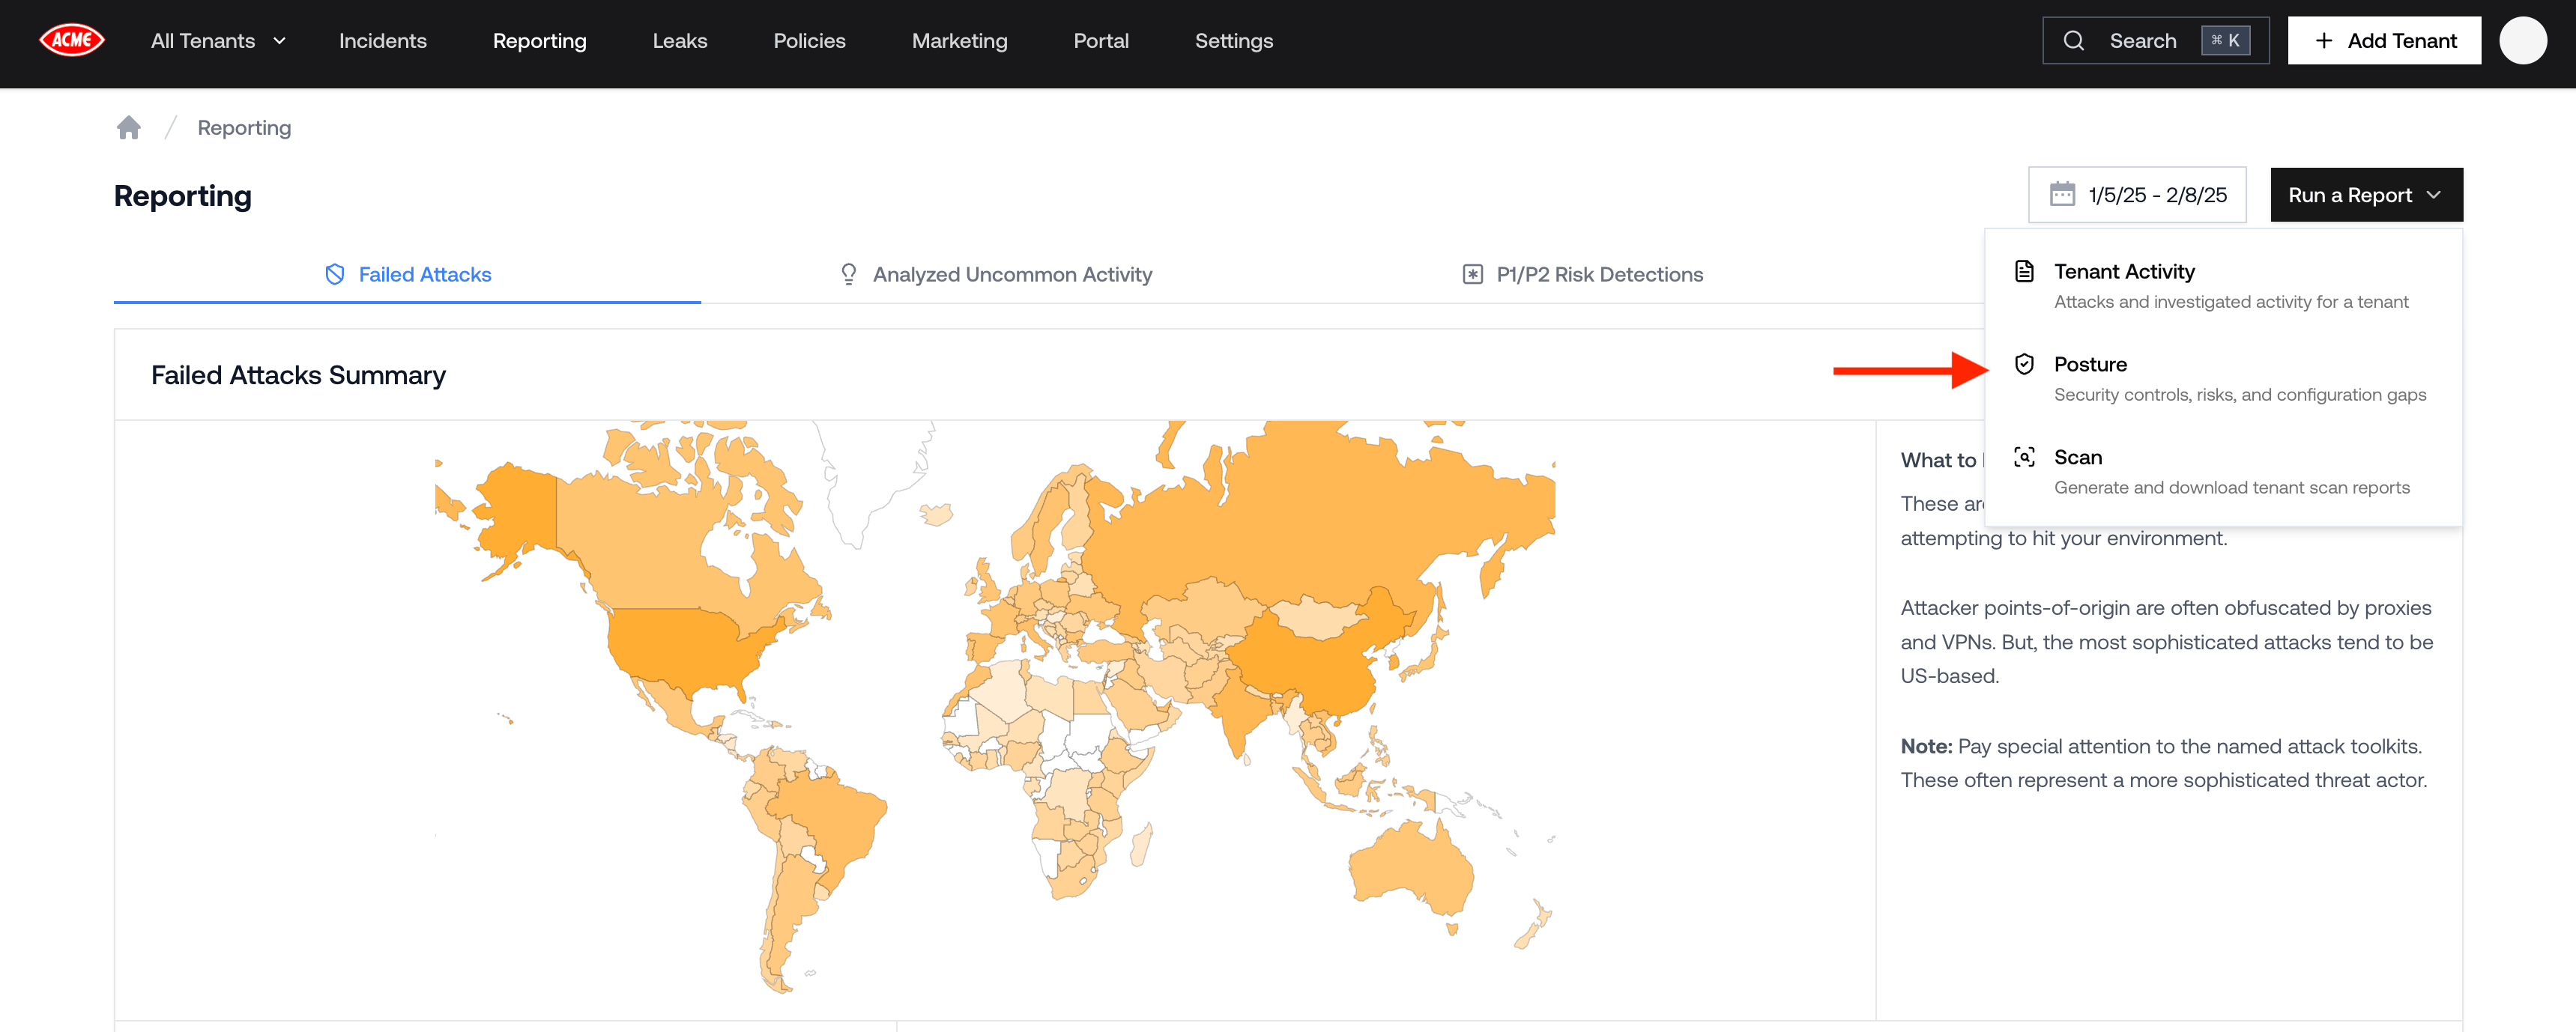
Task: Click the Failed Attacks Summary heading
Action: tap(298, 375)
